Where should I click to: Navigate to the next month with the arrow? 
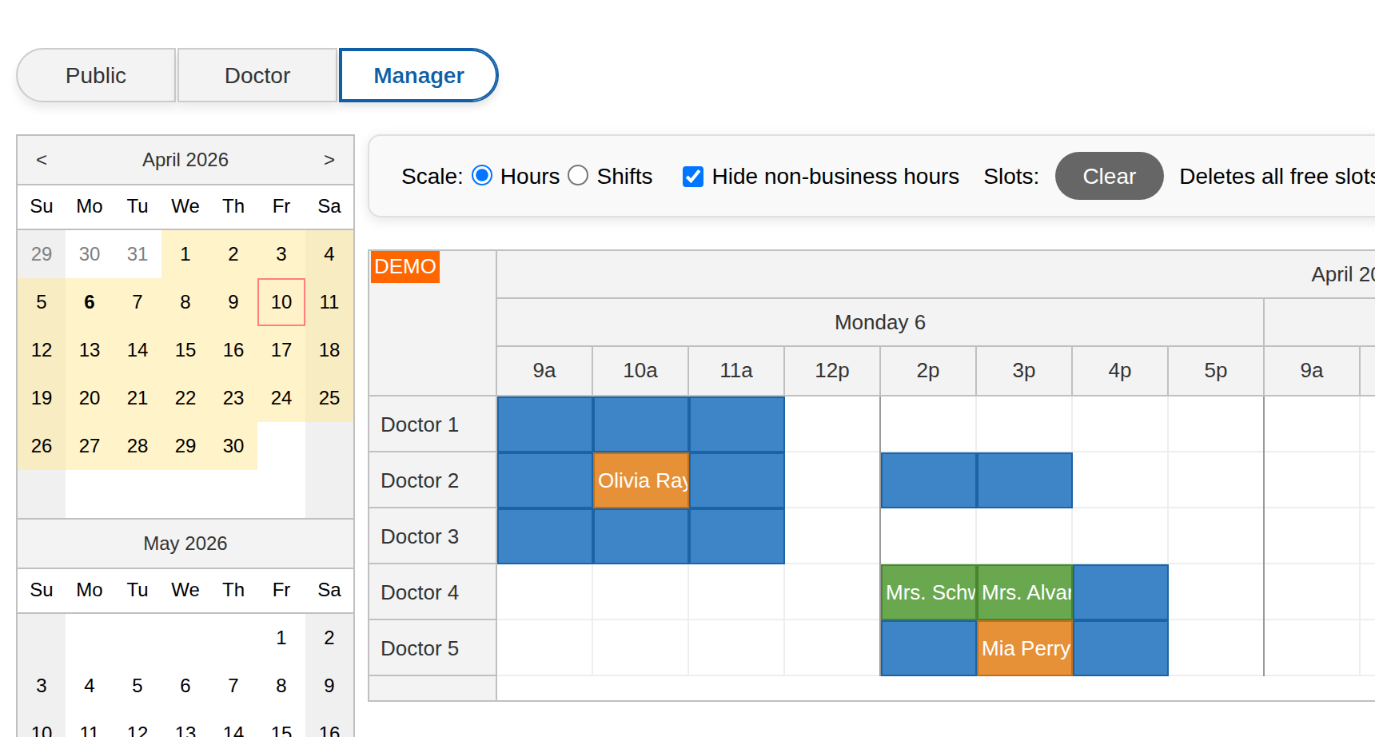coord(329,160)
